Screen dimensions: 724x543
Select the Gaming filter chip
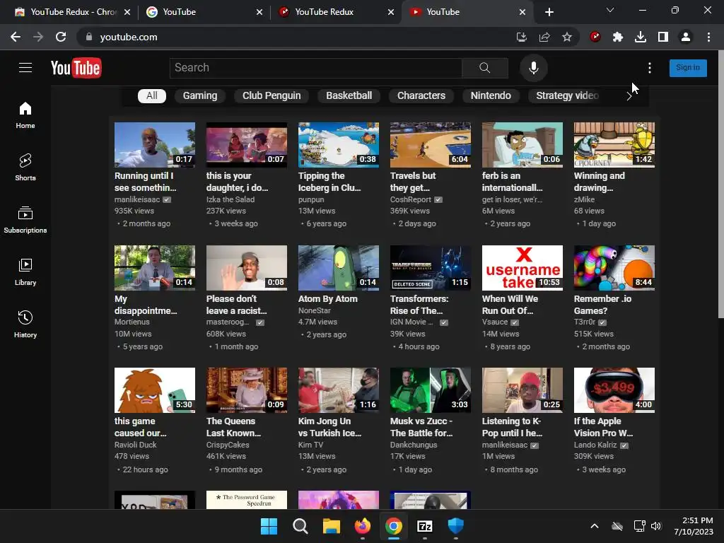click(200, 95)
